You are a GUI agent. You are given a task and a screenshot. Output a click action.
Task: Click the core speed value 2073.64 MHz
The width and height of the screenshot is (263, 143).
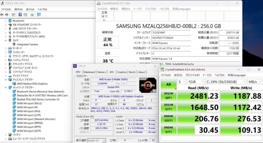(101, 120)
